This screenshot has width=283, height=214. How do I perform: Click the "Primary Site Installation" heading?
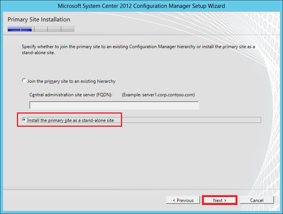39,20
